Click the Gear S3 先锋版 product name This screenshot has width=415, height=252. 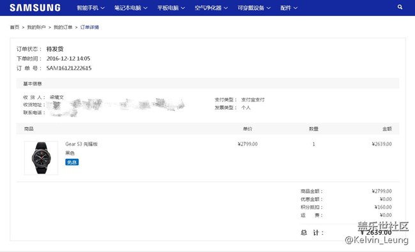[x=82, y=144]
